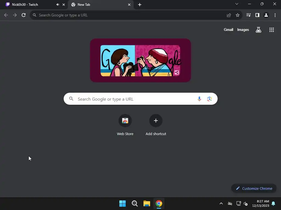Show hidden system tray icons

pyautogui.click(x=221, y=203)
